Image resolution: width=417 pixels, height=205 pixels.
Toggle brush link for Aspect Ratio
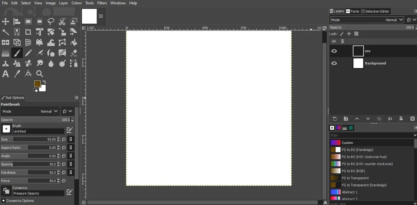tap(71, 147)
